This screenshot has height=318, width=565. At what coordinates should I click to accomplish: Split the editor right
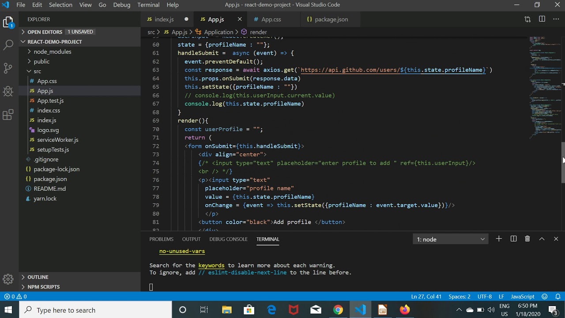coord(542,19)
